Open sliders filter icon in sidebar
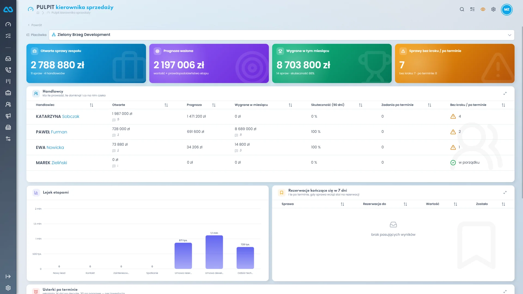 [8, 139]
